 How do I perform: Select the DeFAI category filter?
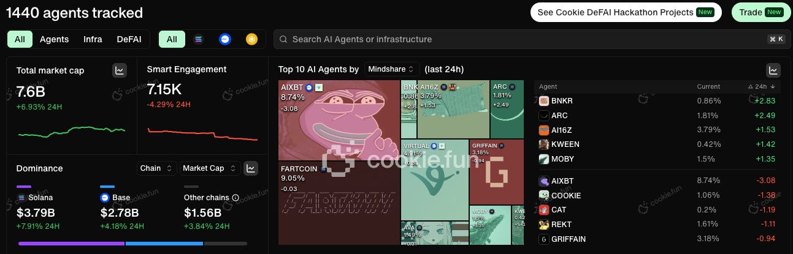coord(129,39)
